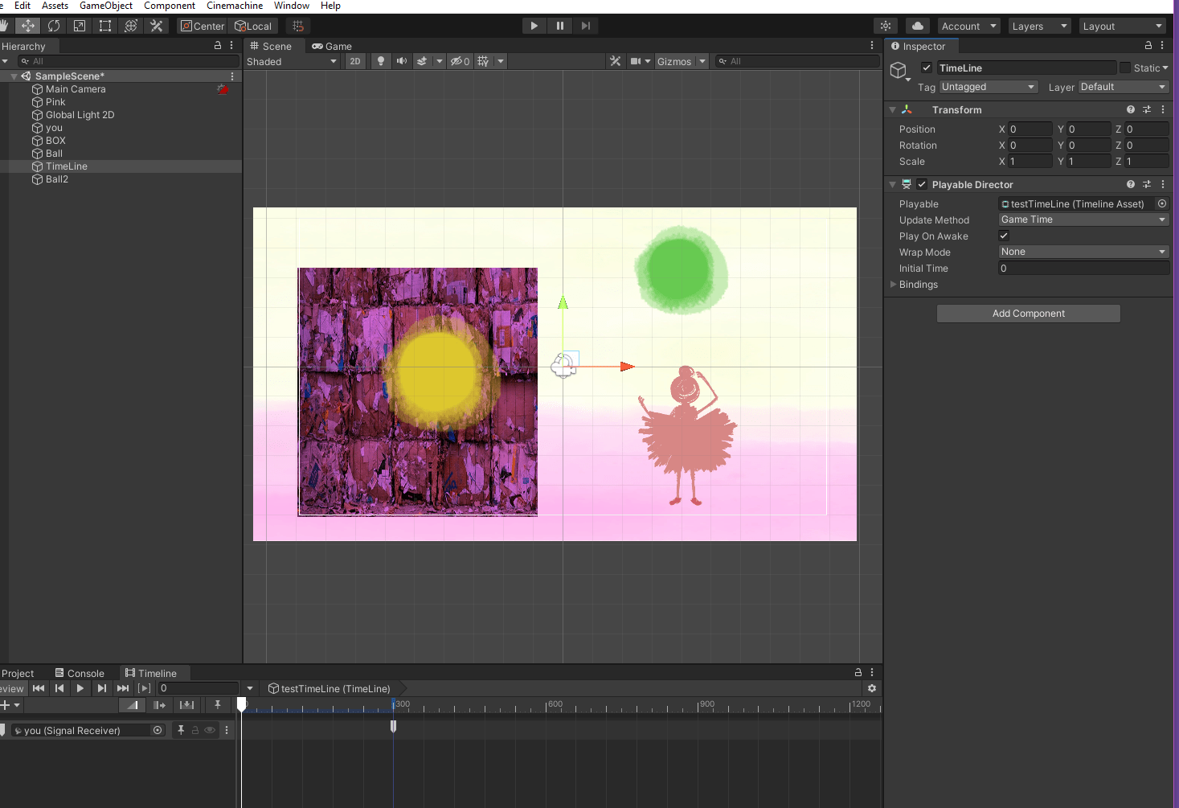The width and height of the screenshot is (1179, 808).
Task: Open the Cinemachine menu
Action: (235, 6)
